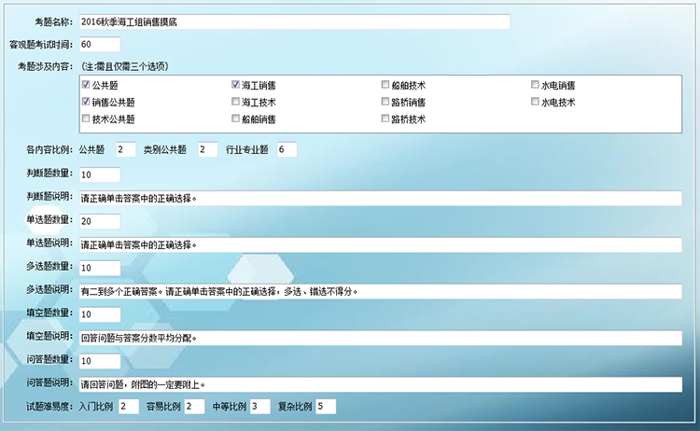Select the 路桥技术 checkbox
The width and height of the screenshot is (700, 431).
point(385,119)
